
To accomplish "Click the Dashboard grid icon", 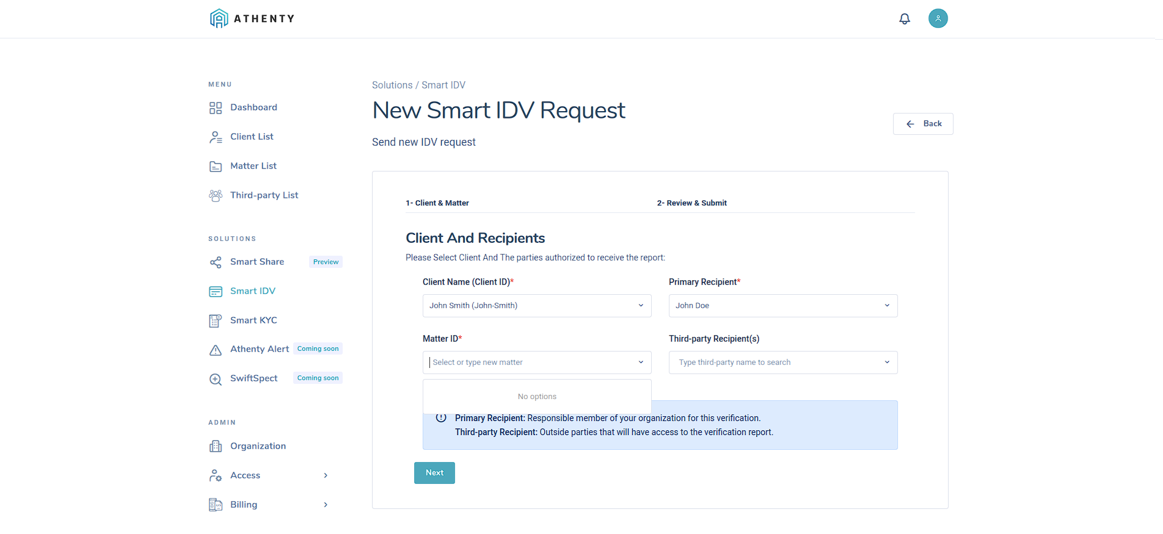I will [x=216, y=108].
